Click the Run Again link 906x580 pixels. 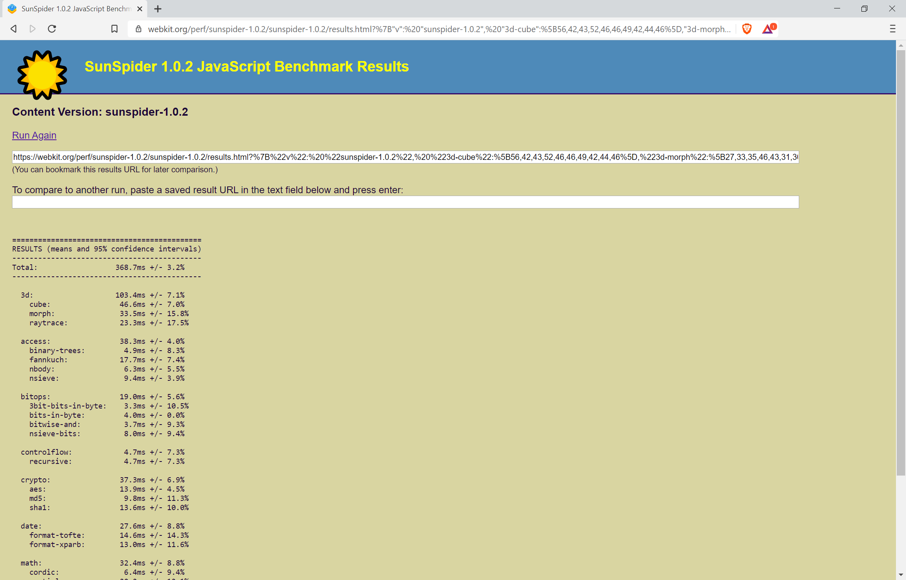(x=34, y=135)
